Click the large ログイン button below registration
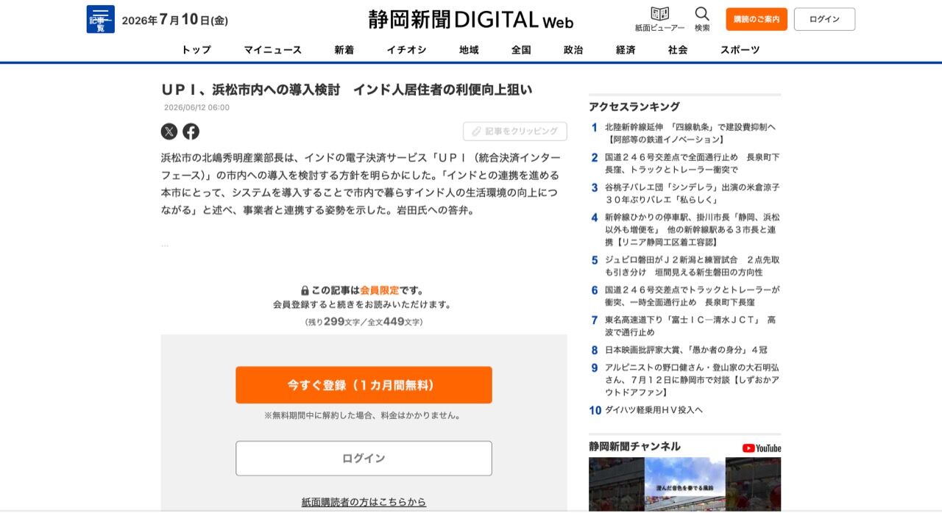This screenshot has height=513, width=942. point(364,459)
